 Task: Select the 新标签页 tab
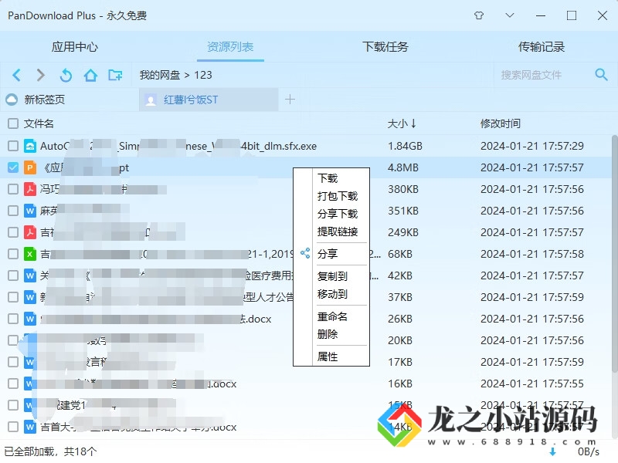(x=69, y=100)
